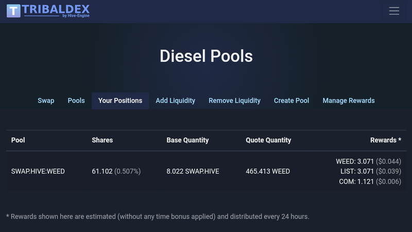
Task: Click the 61.102 shares value
Action: coord(102,171)
